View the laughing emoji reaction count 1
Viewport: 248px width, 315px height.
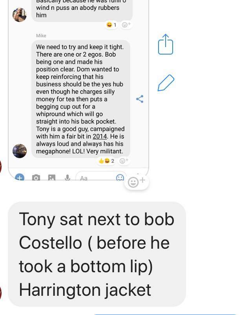[x=111, y=25]
